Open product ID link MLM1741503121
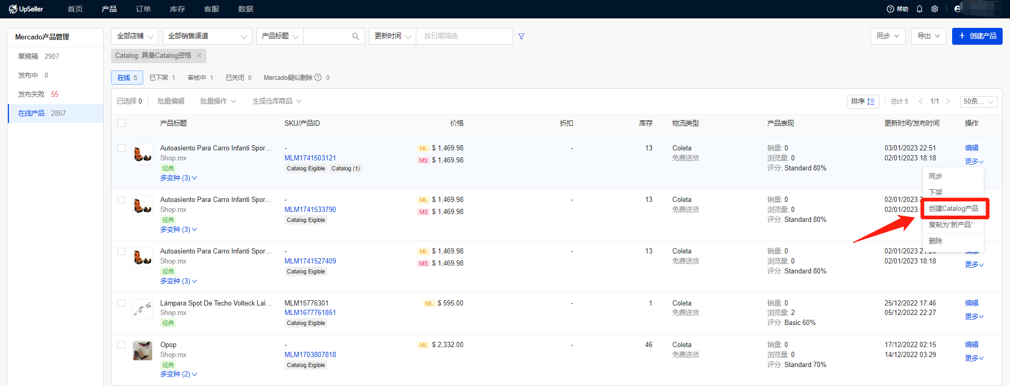 310,158
